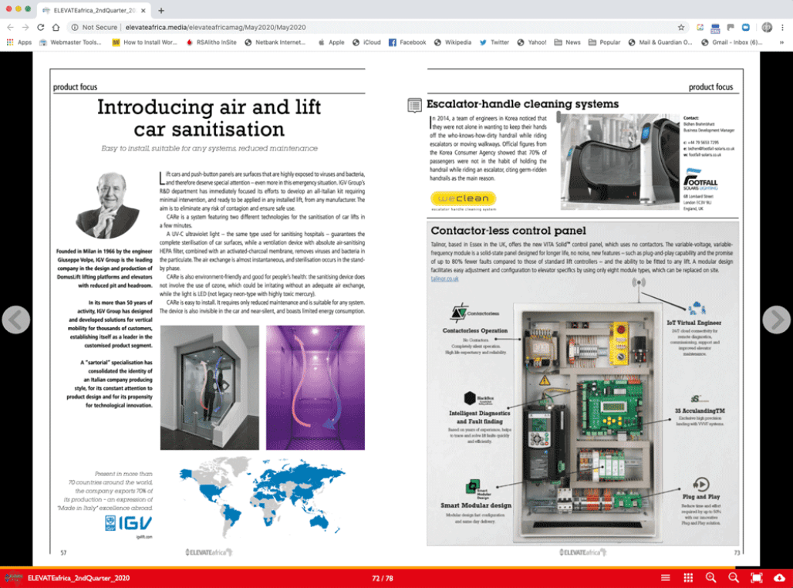Open a new browser tab

[161, 10]
